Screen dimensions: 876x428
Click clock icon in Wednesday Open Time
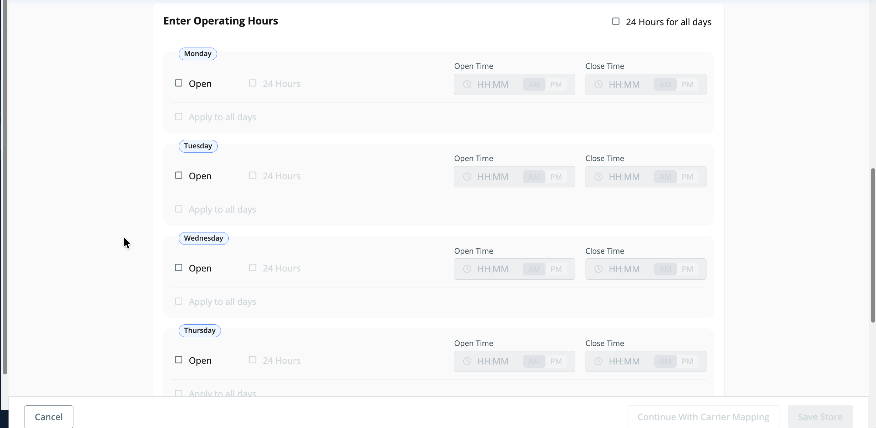467,269
